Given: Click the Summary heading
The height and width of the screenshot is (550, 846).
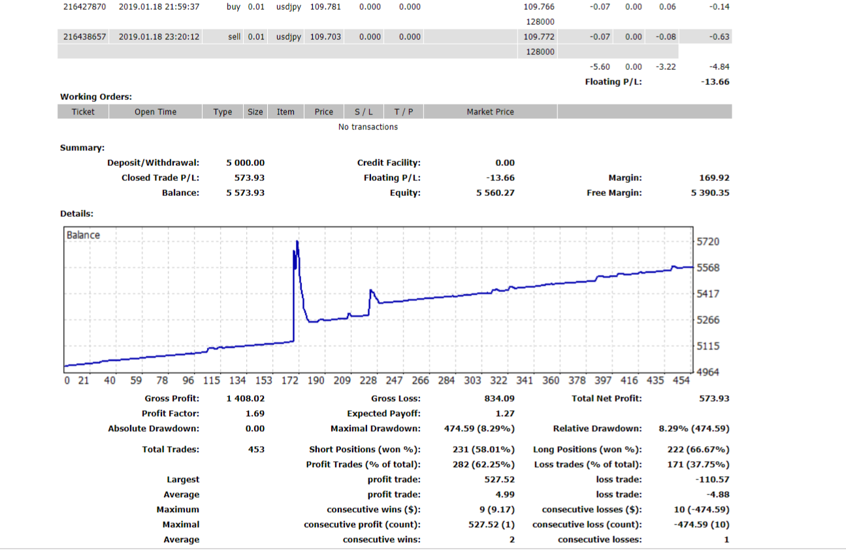Looking at the screenshot, I should 82,148.
